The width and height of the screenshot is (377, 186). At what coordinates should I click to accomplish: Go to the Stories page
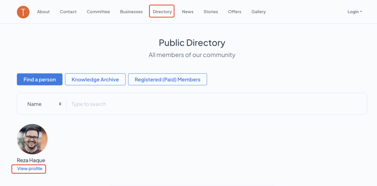tap(211, 12)
